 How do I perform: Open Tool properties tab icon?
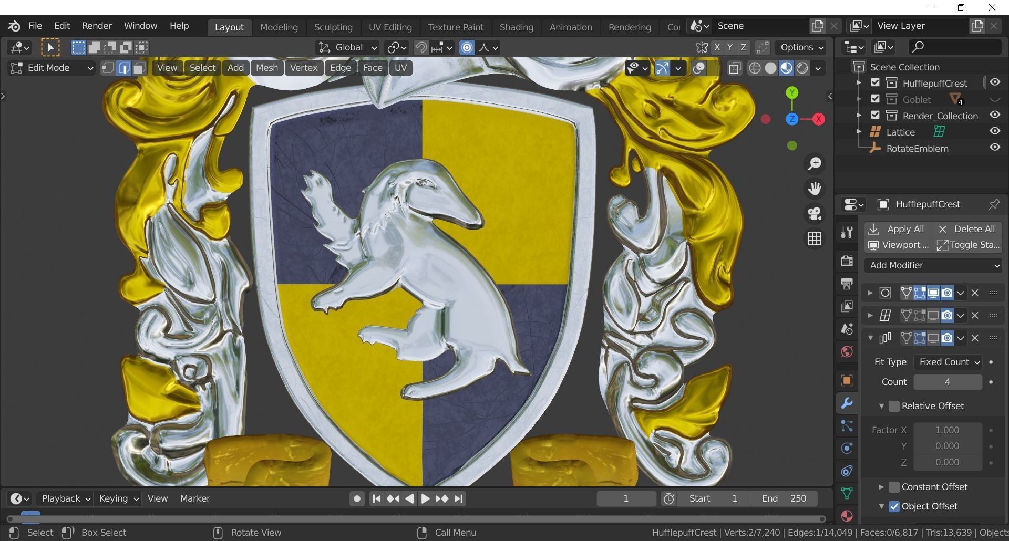[847, 232]
